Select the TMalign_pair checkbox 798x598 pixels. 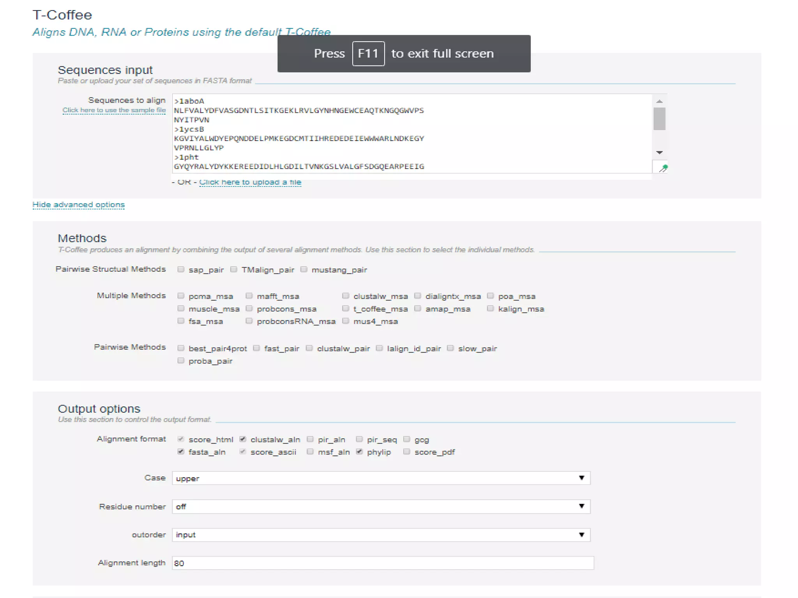pyautogui.click(x=234, y=269)
